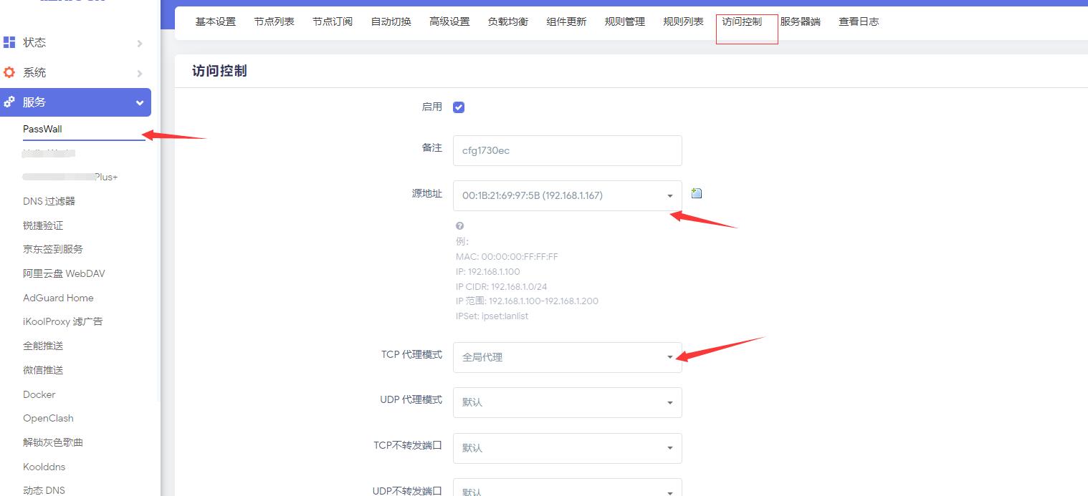1088x496 pixels.
Task: Switch to the 规则列表 tab
Action: click(683, 21)
